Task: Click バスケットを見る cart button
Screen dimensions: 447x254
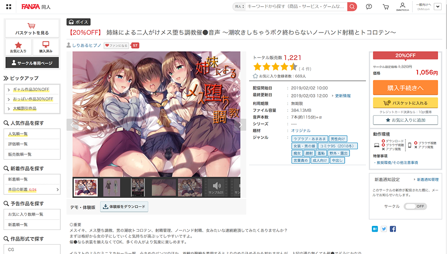Action: (32, 29)
